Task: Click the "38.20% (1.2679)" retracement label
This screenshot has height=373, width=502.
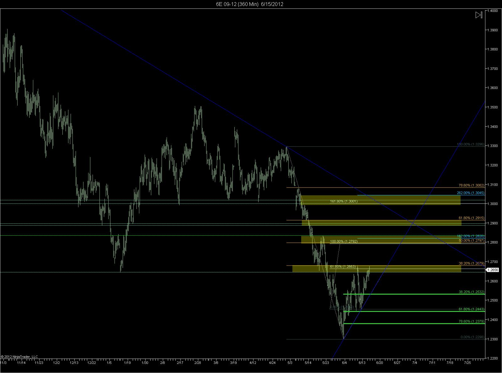Action: point(472,263)
